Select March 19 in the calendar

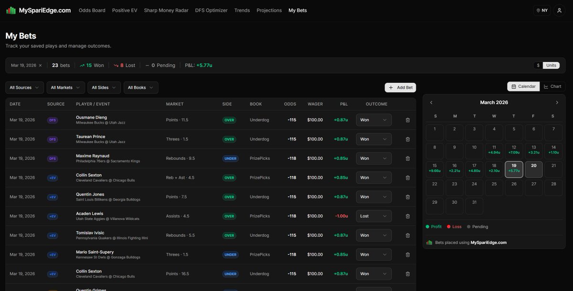(514, 169)
